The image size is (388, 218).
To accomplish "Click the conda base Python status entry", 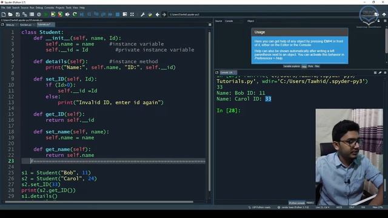I will (x=293, y=207).
